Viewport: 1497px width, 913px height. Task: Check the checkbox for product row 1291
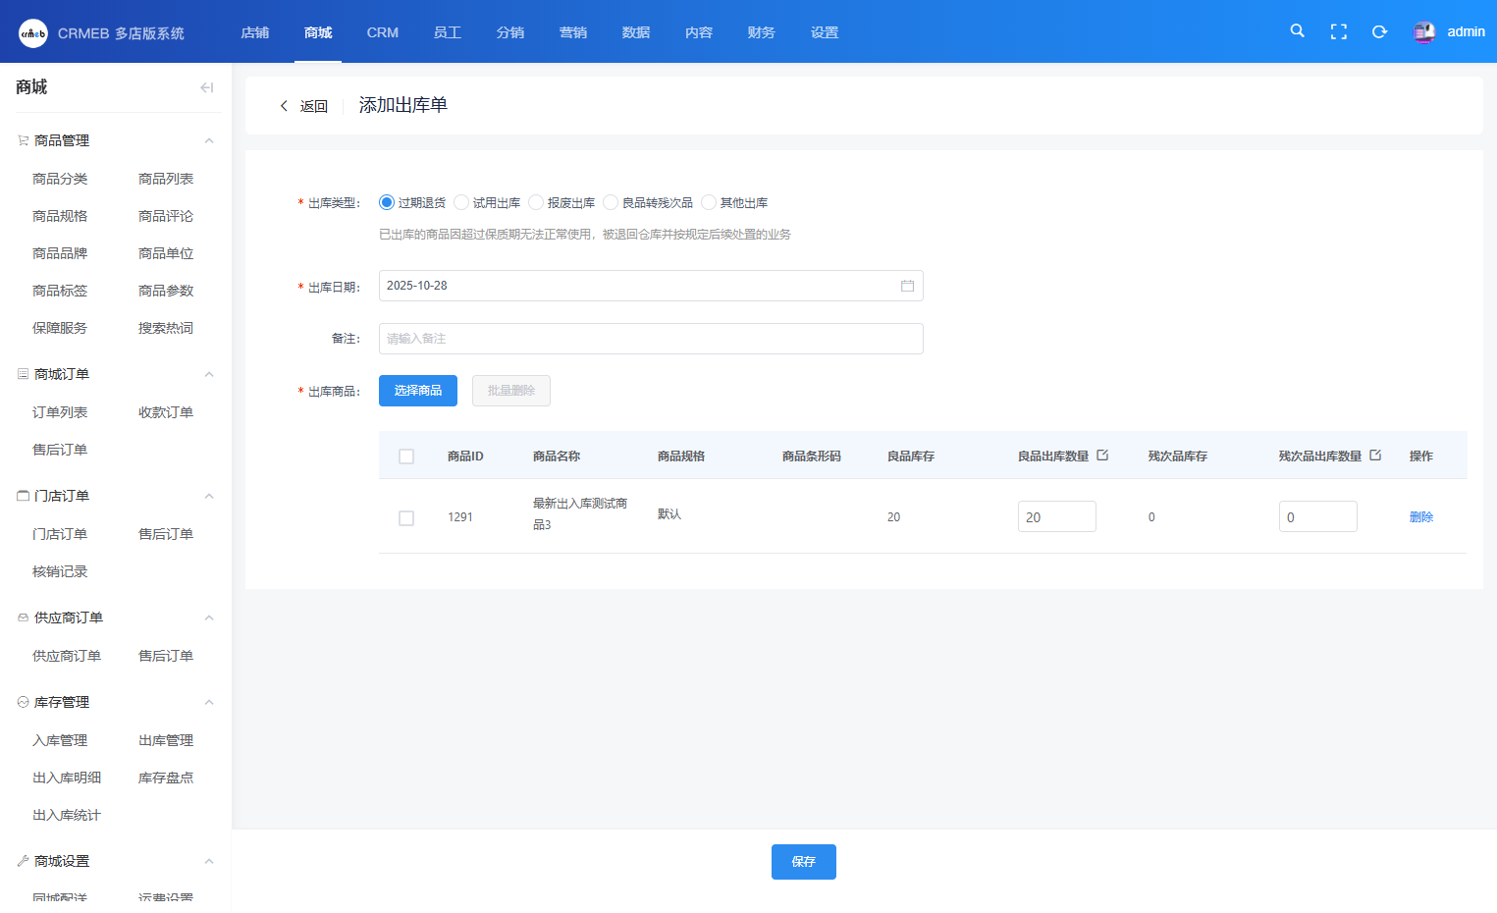pyautogui.click(x=406, y=518)
